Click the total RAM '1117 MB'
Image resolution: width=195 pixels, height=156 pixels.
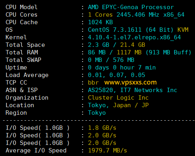point(129,52)
